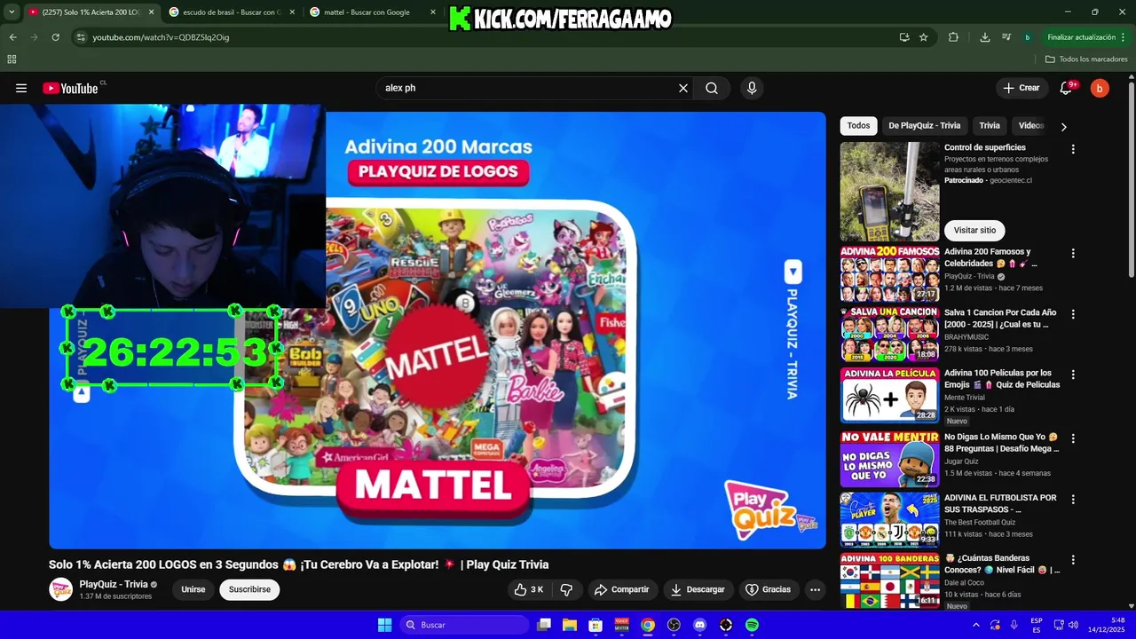
Task: Go back in browser history
Action: [12, 37]
